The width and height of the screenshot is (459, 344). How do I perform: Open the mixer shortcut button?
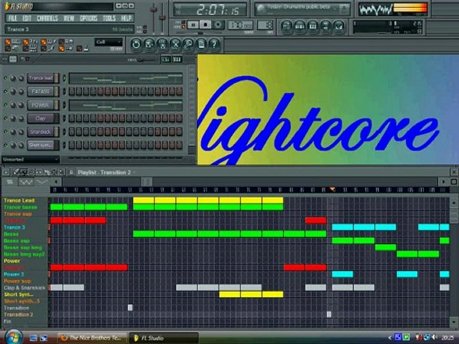[339, 26]
